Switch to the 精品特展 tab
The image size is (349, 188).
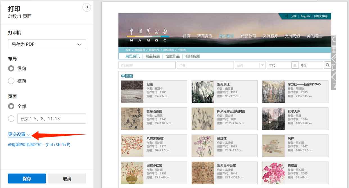(x=152, y=56)
